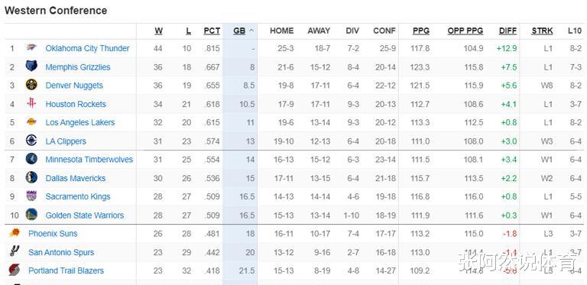Click the Denver Nuggets logo icon
Image resolution: width=587 pixels, height=285 pixels.
pyautogui.click(x=31, y=85)
